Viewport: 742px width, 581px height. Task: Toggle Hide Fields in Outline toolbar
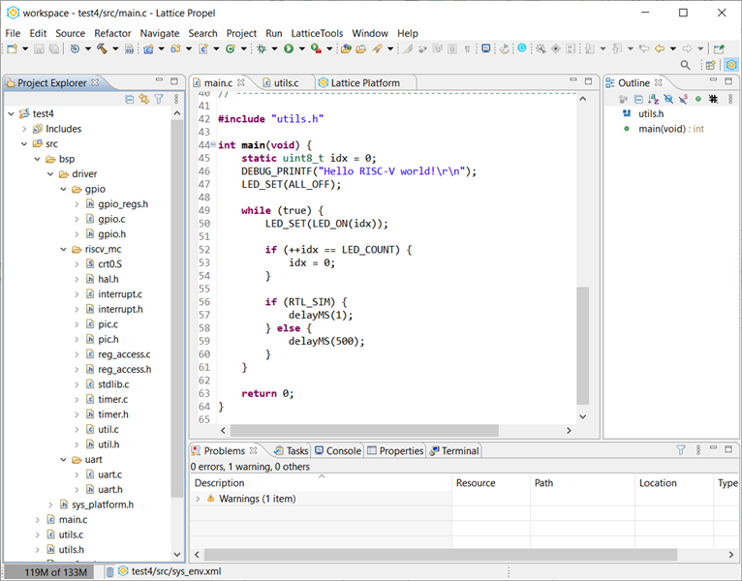pos(667,99)
